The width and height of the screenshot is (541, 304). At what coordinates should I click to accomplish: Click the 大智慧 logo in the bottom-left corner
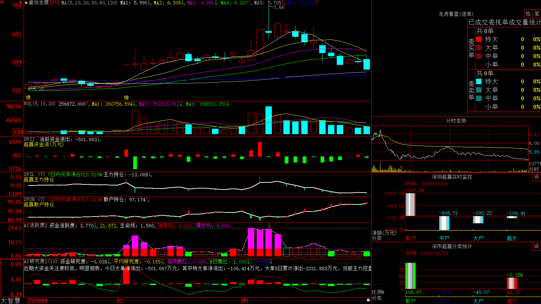11,301
